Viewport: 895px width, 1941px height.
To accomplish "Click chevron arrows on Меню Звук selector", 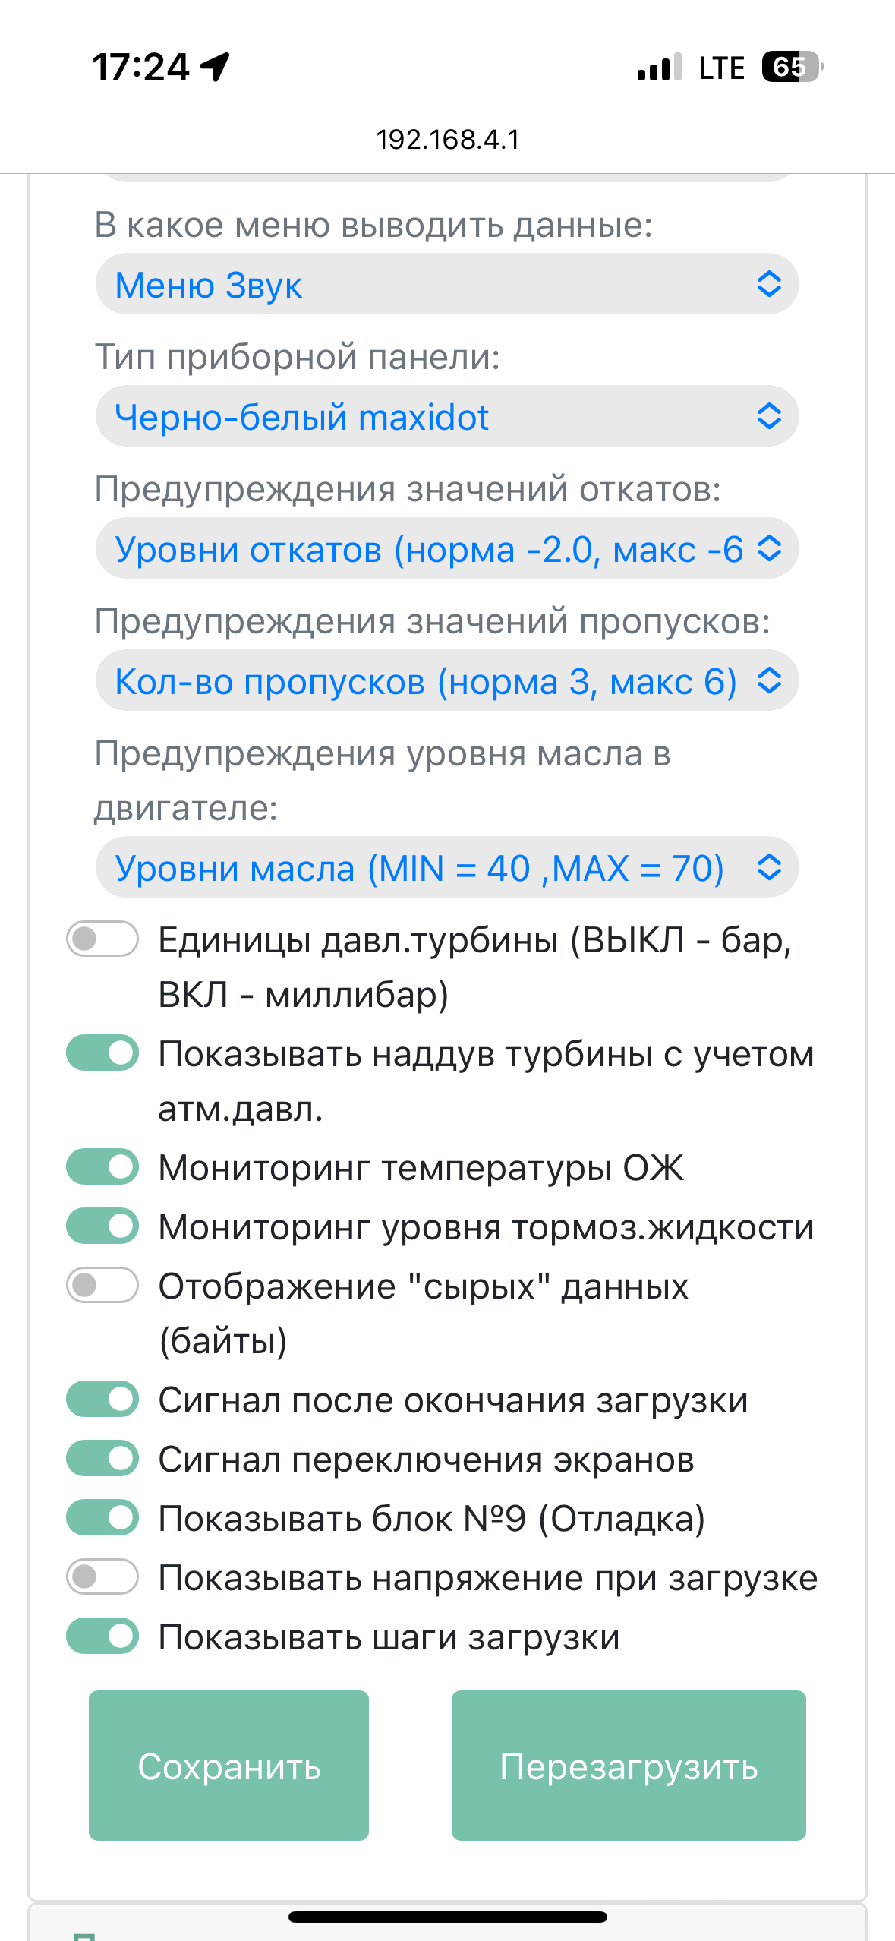I will pos(769,284).
